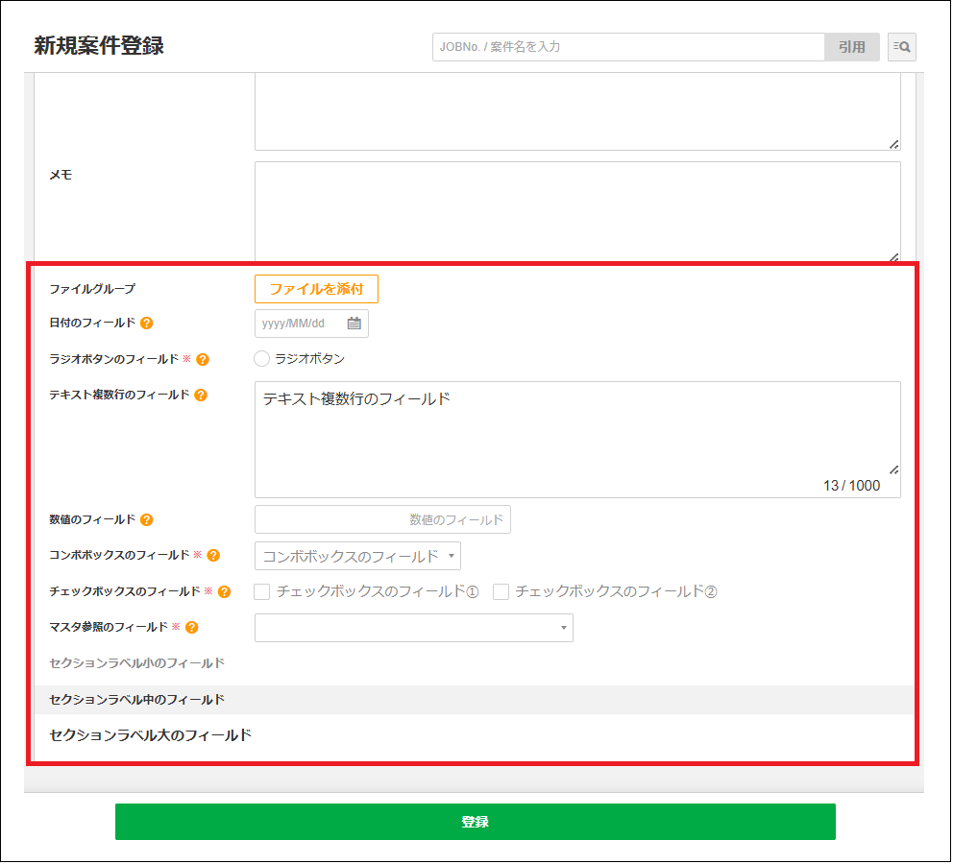This screenshot has height=864, width=953.
Task: Click help icon next to マスタ参照のフィールド
Action: pyautogui.click(x=192, y=628)
